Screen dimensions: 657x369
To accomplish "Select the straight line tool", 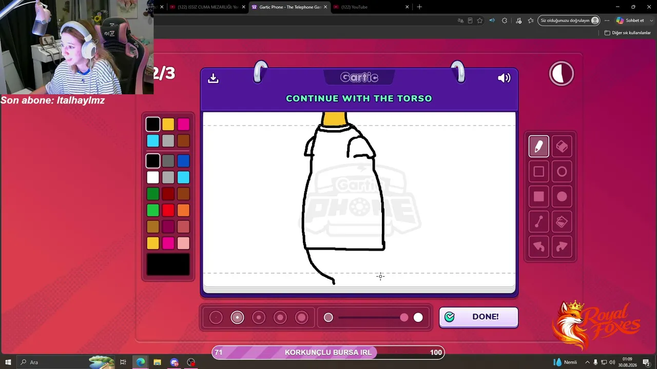I will [x=538, y=221].
